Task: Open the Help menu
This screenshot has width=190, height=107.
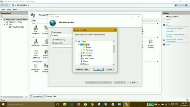Action: tap(15, 10)
